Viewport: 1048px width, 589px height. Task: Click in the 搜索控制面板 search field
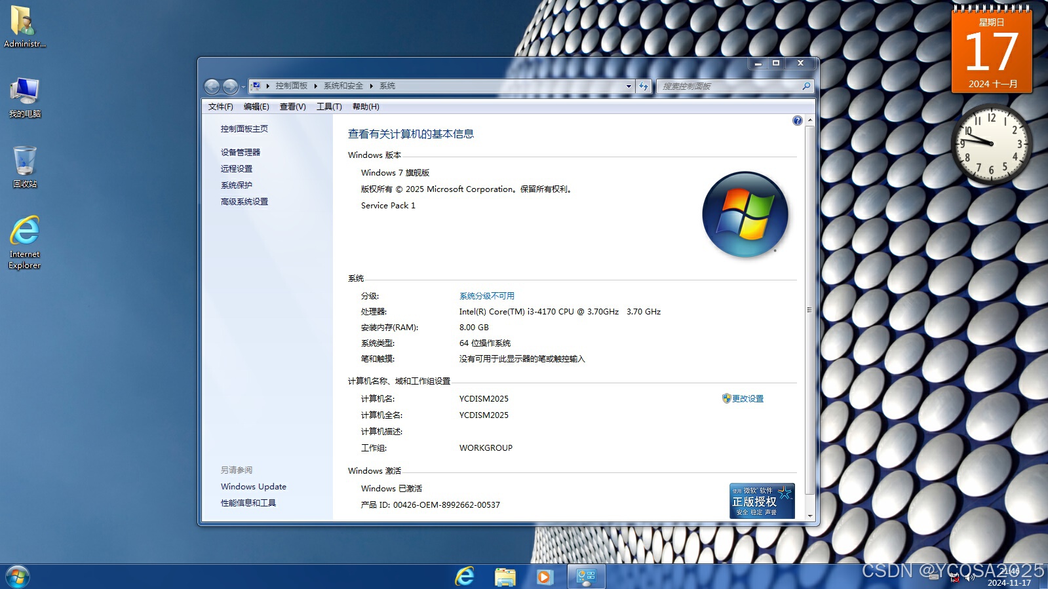tap(730, 86)
